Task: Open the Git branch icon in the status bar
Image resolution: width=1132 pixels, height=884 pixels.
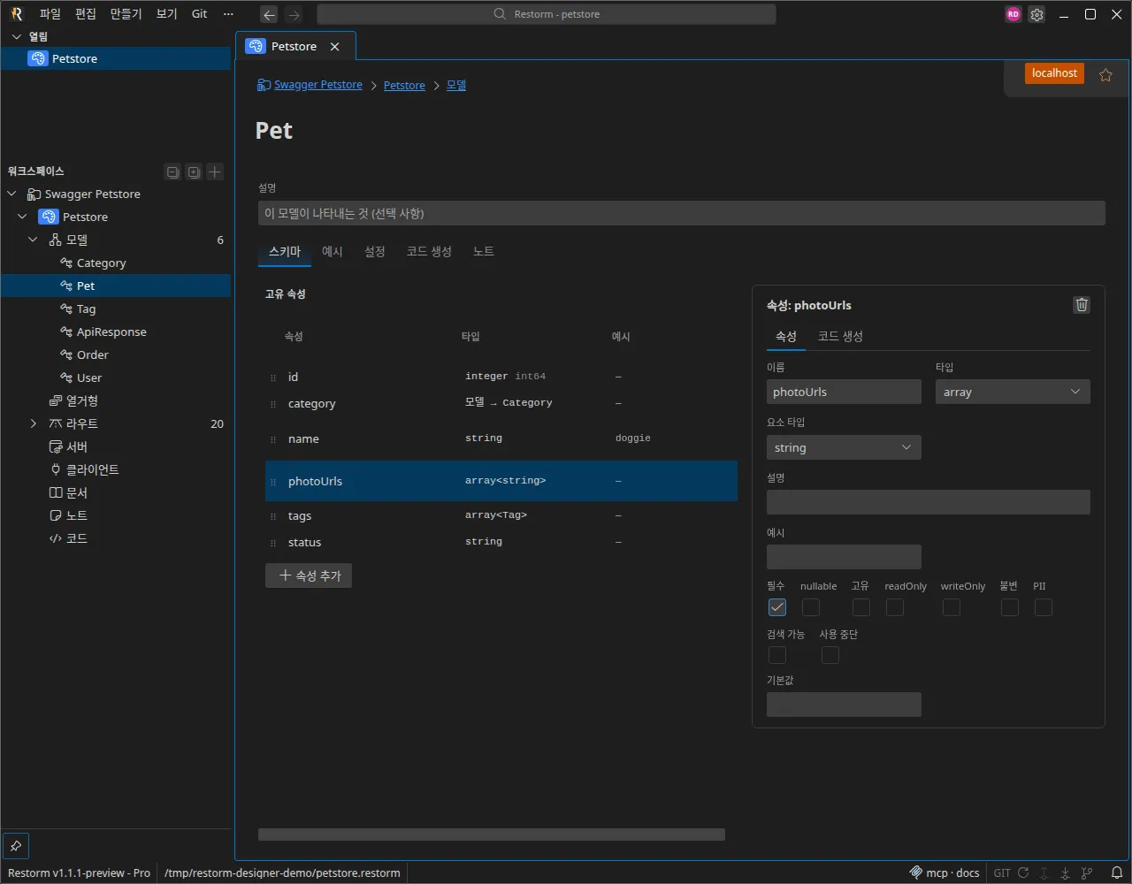Action: (1087, 873)
